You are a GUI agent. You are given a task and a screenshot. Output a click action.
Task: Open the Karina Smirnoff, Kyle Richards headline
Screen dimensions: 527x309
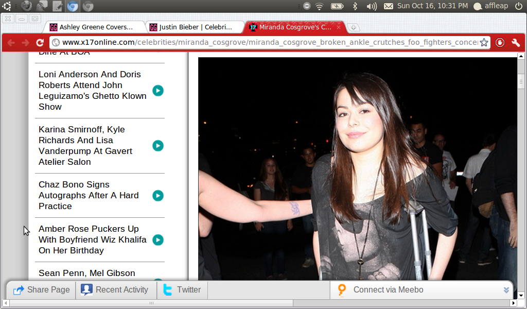pyautogui.click(x=85, y=146)
